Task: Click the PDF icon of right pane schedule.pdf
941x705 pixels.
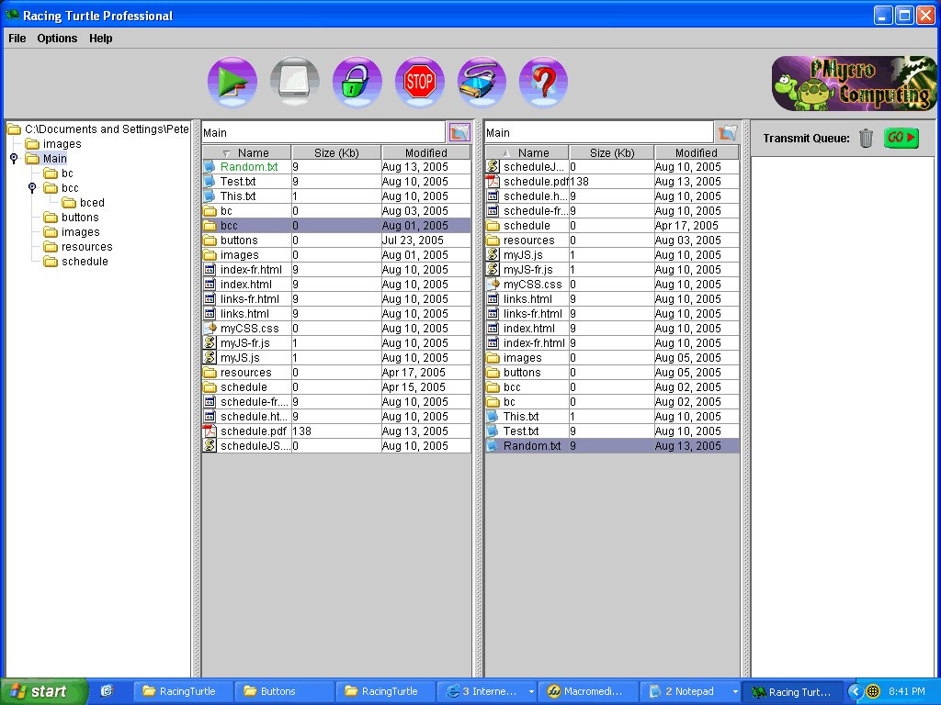Action: click(493, 181)
